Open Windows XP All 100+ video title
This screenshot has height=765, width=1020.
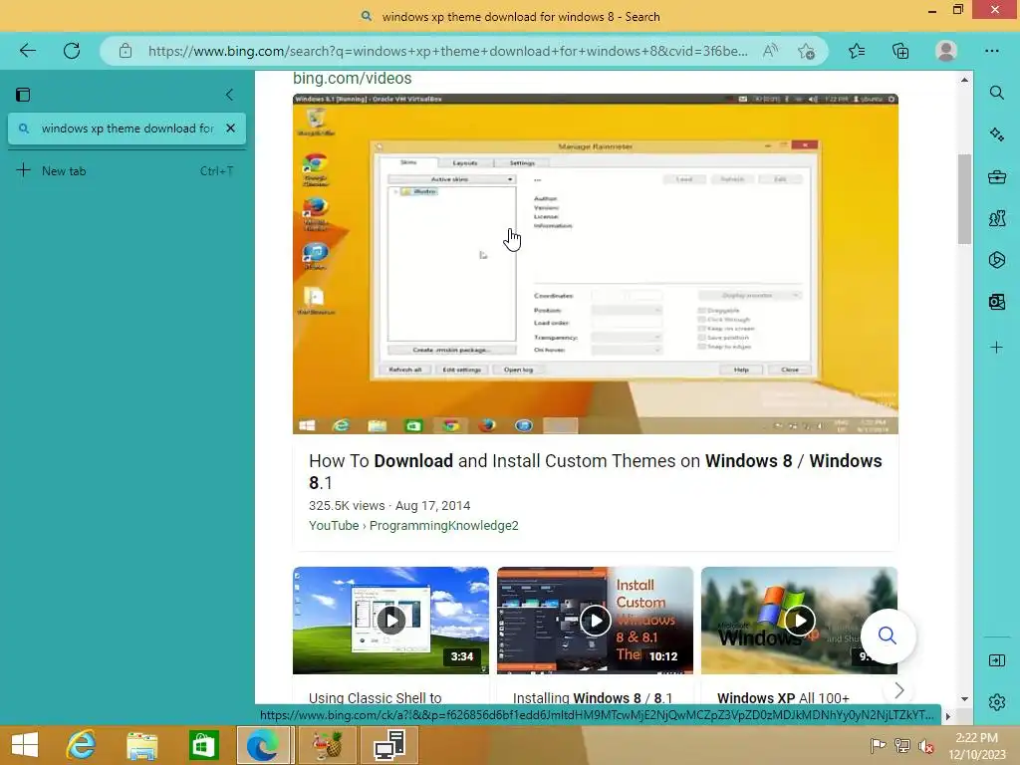tap(783, 698)
